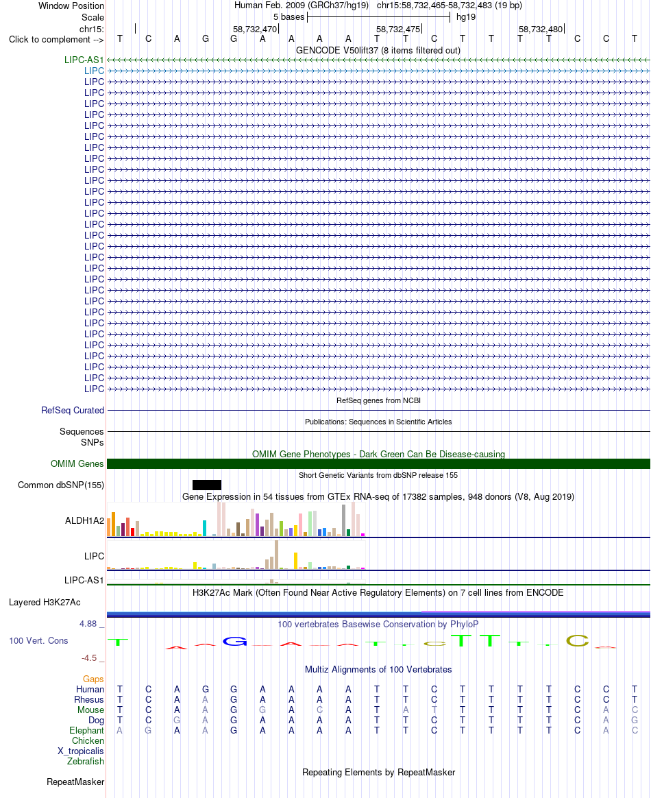
Task: Open the GENCODE V50lift37 track title
Action: coord(378,50)
